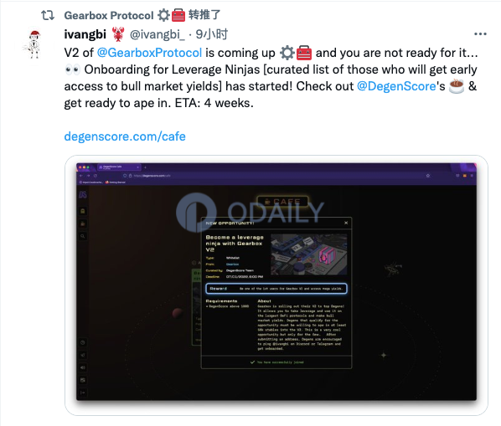
Task: Click the bookmark star in browser toolbar
Action: pyautogui.click(x=428, y=176)
